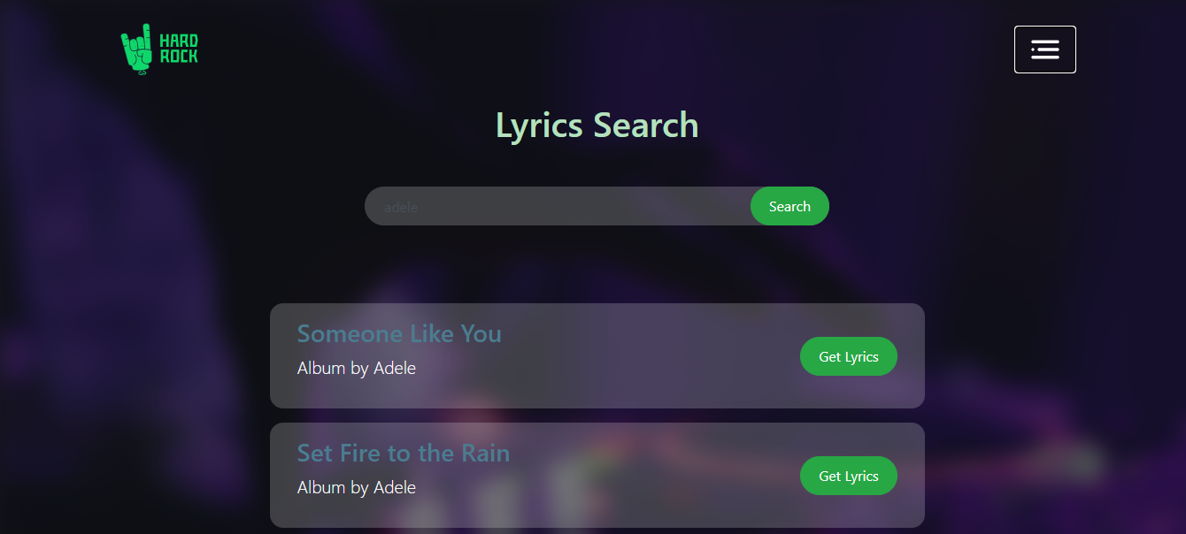The image size is (1186, 534).
Task: Click the word Lyrics in the page heading
Action: (x=539, y=126)
